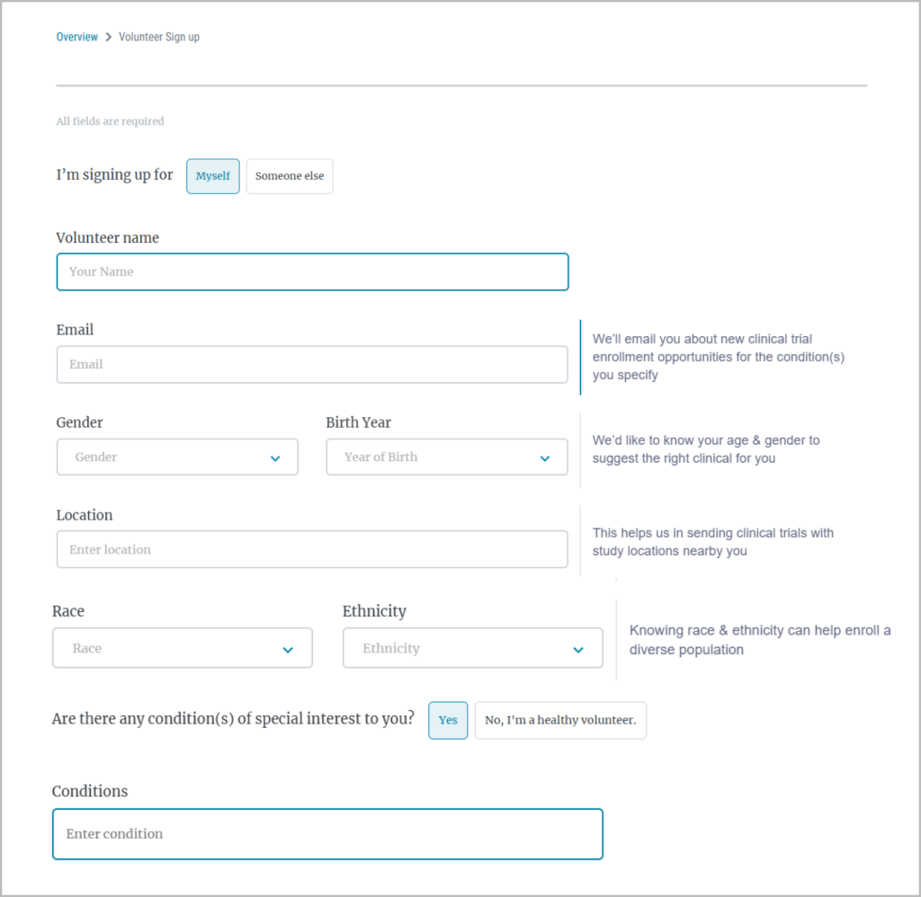This screenshot has width=921, height=897.
Task: Click the Volunteer name label
Action: (108, 238)
